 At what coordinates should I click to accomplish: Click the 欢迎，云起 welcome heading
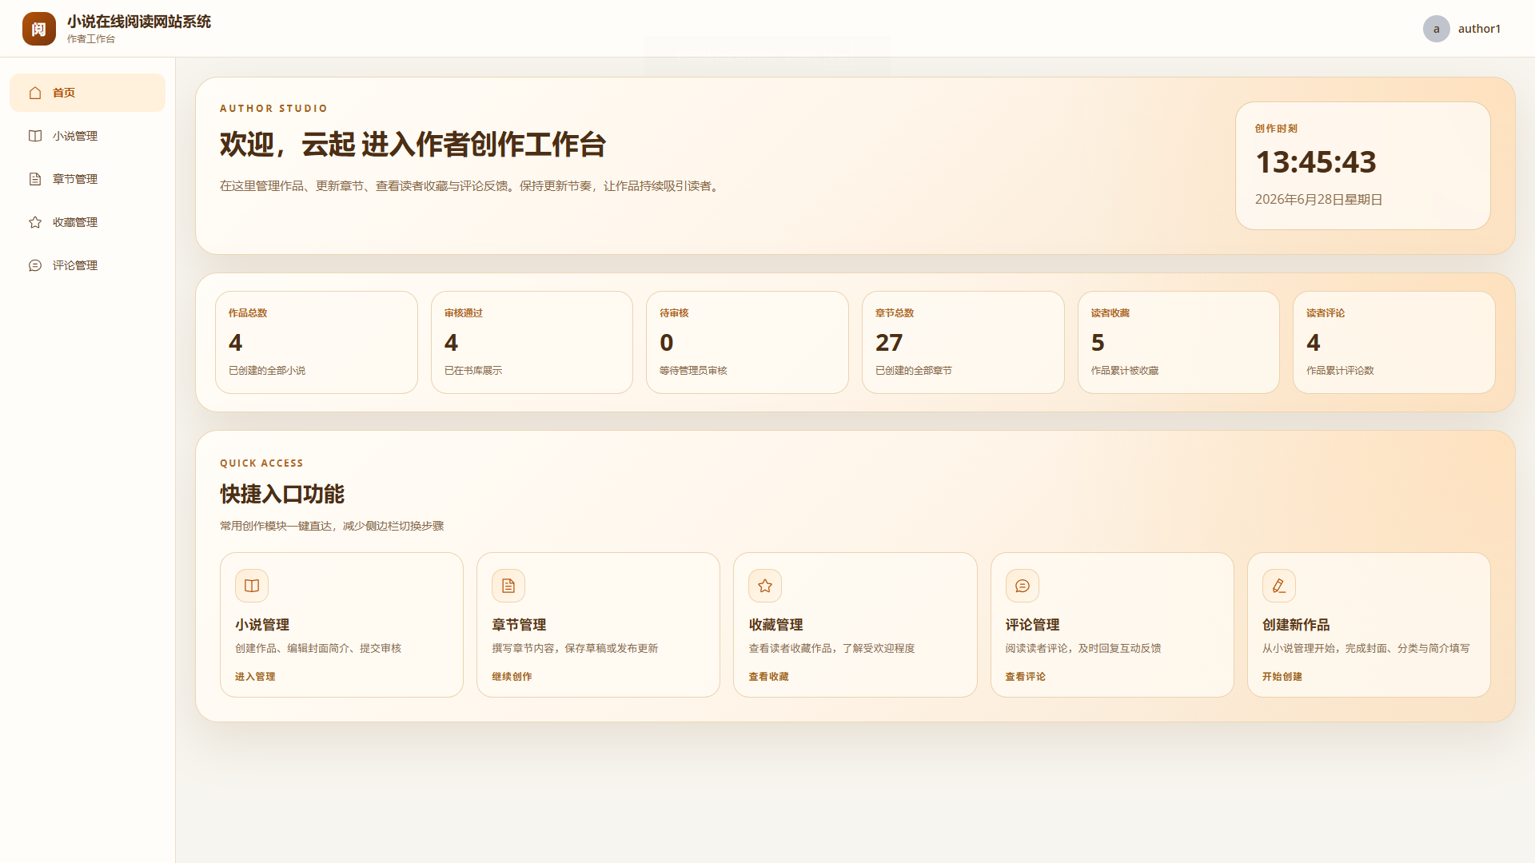click(413, 145)
